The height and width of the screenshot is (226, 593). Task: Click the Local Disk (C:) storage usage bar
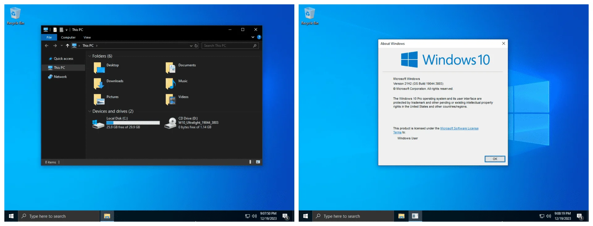(x=133, y=123)
